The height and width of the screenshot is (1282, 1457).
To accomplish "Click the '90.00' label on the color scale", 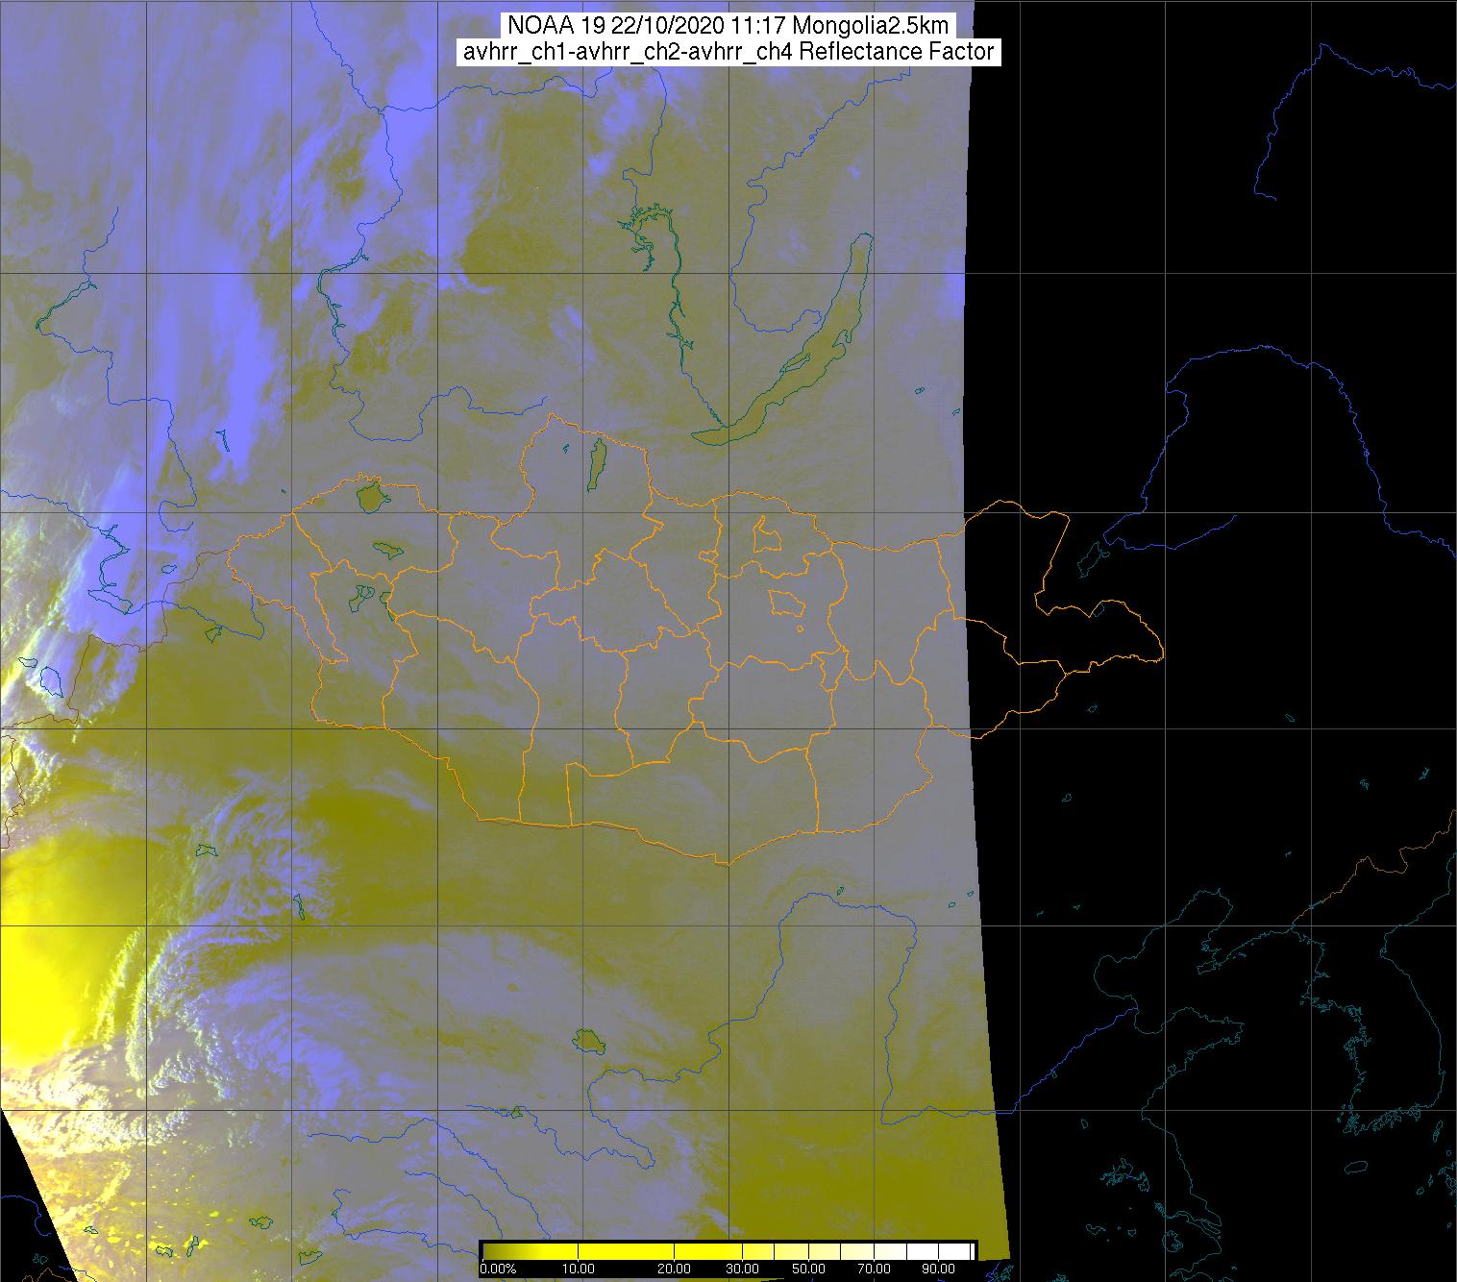I will point(938,1269).
